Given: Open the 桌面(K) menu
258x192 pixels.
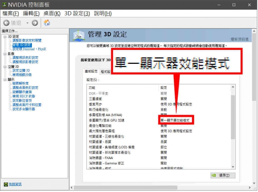Looking at the screenshot, I should pyautogui.click(x=52, y=13).
